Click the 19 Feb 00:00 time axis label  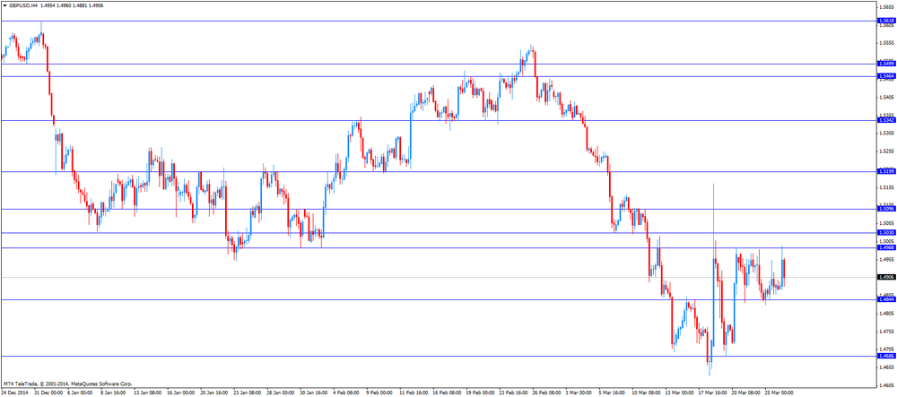tap(479, 393)
